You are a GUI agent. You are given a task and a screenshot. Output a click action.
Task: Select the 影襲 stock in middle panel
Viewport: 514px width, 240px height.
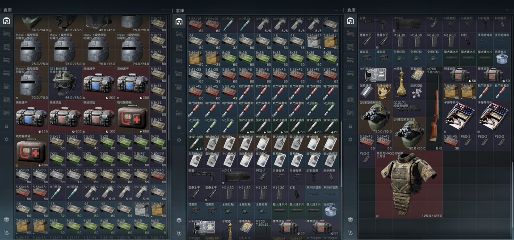point(204,177)
